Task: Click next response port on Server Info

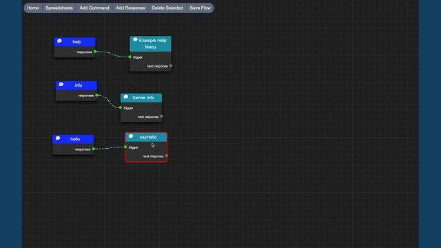Action: pyautogui.click(x=161, y=116)
